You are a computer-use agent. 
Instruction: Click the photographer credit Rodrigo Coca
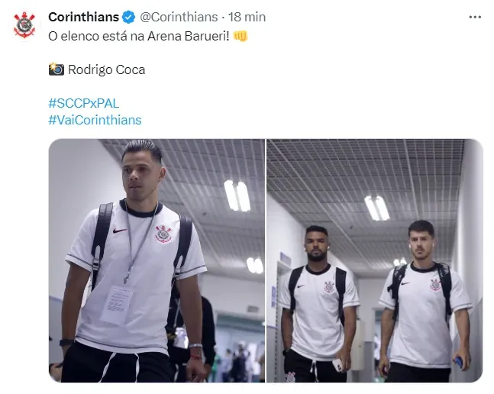[x=106, y=69]
